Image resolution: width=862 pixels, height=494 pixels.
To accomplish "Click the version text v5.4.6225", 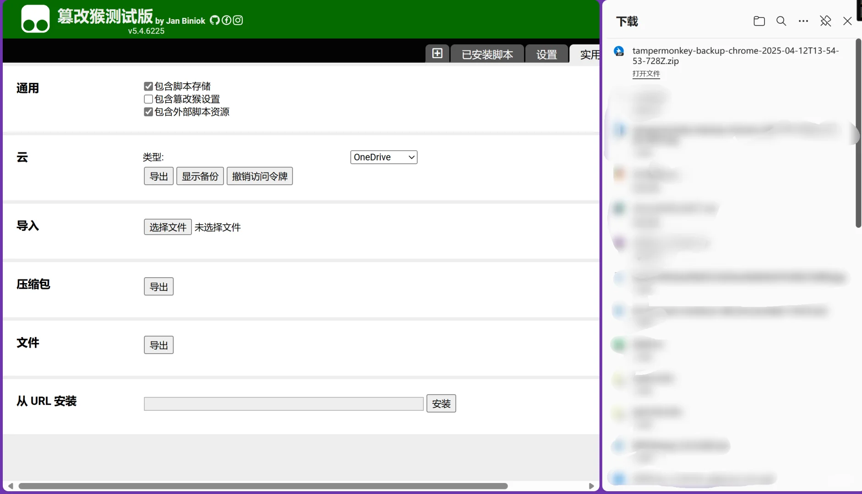I will click(x=146, y=31).
